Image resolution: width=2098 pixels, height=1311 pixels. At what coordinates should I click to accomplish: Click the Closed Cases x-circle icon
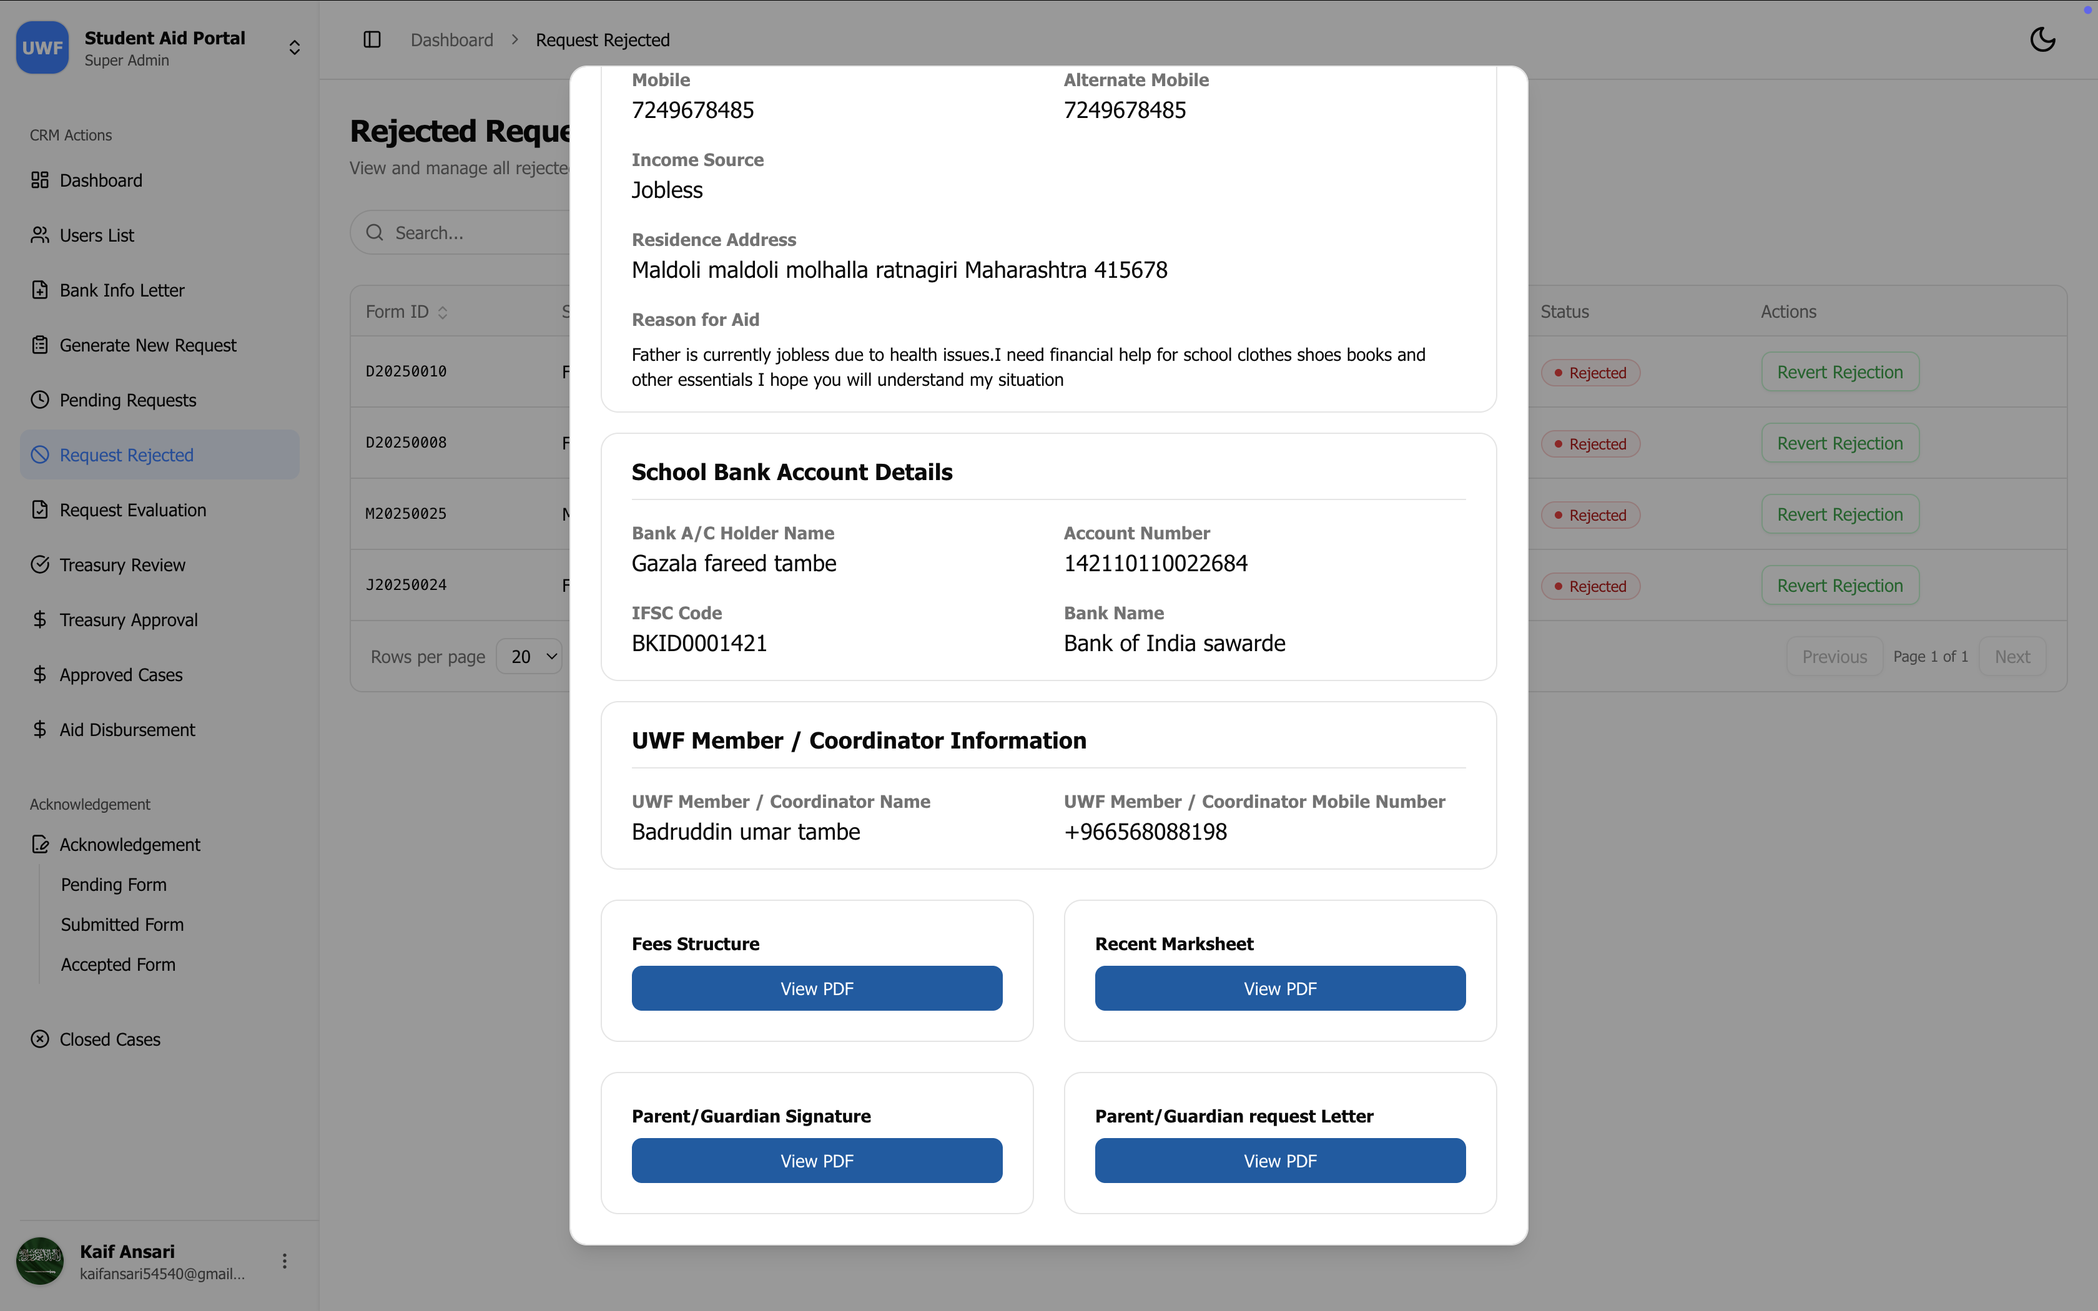[40, 1039]
